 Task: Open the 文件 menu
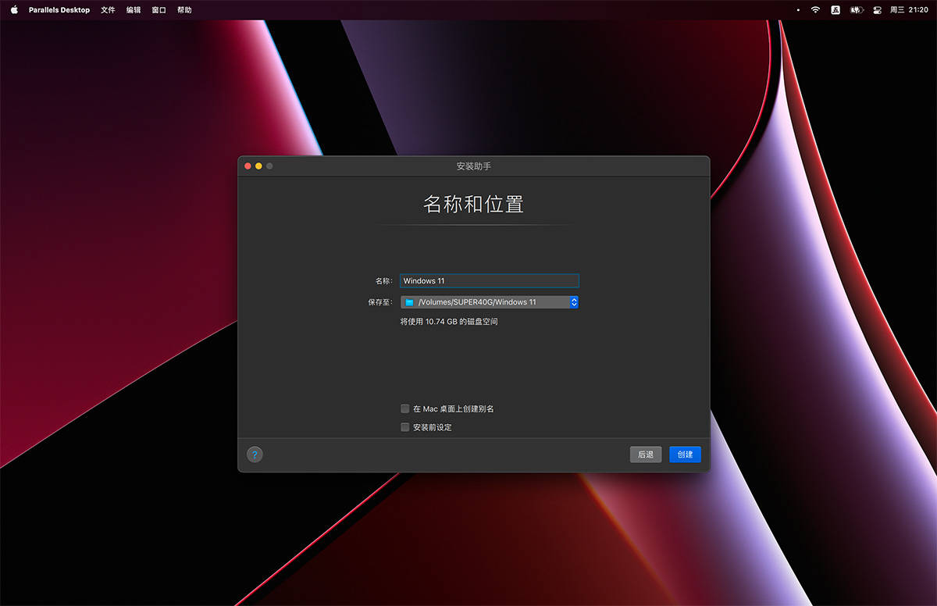tap(108, 10)
